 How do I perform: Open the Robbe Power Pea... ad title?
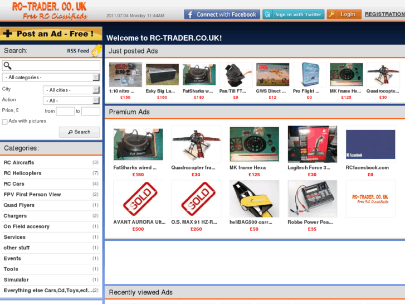pos(310,222)
